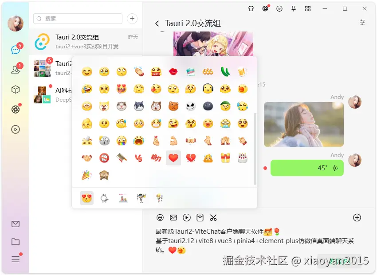Open the cube applications sidebar icon

coord(16,90)
